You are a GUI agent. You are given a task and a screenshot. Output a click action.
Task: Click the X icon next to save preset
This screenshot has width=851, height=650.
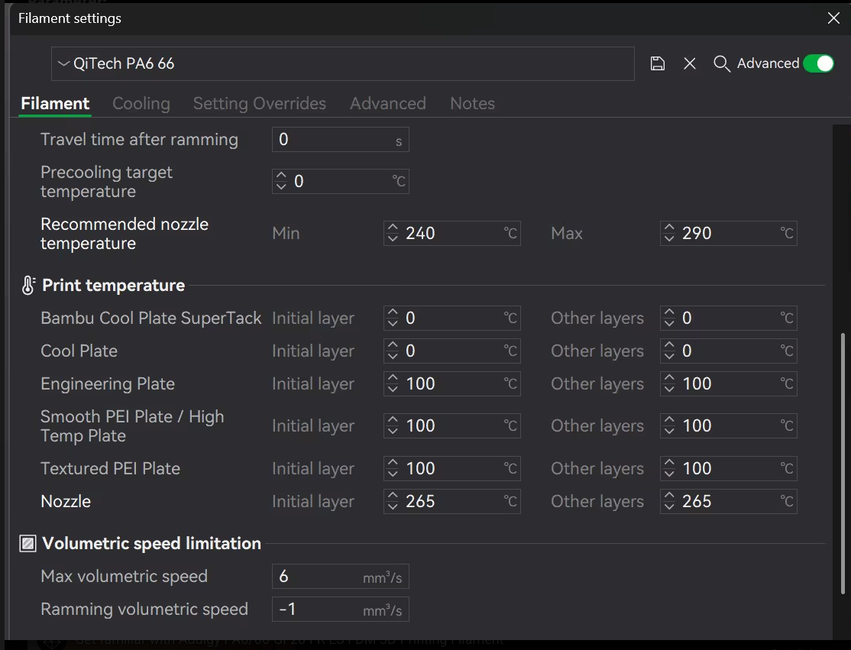(690, 64)
